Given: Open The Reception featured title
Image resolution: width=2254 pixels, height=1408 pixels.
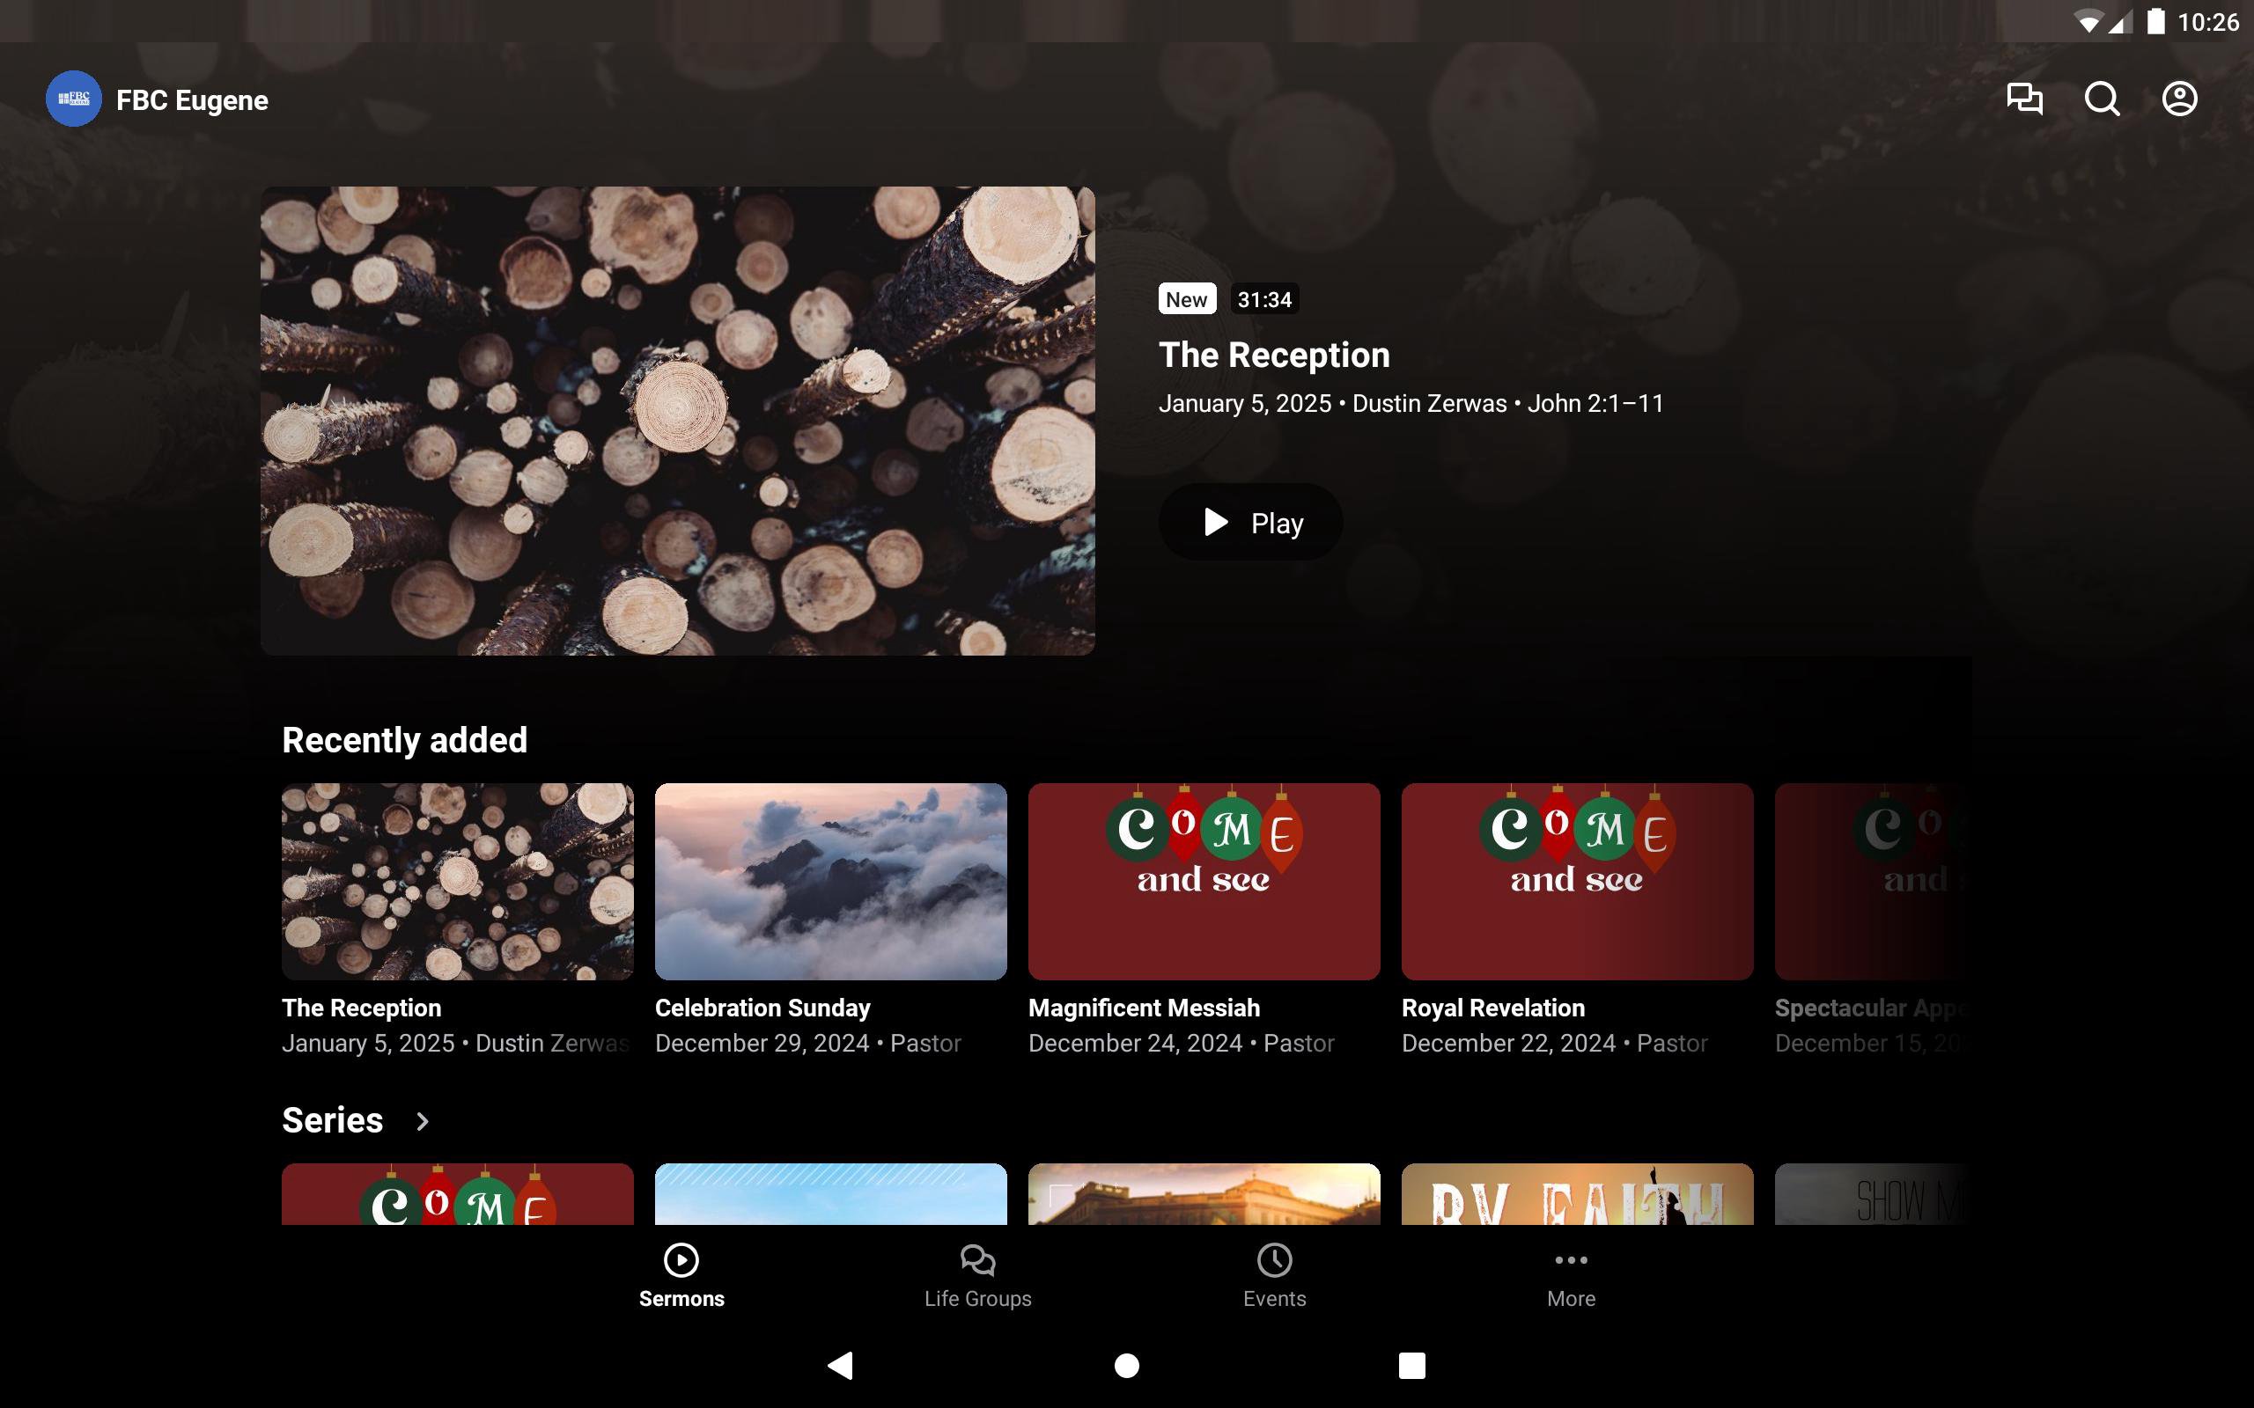Looking at the screenshot, I should click(x=1273, y=355).
